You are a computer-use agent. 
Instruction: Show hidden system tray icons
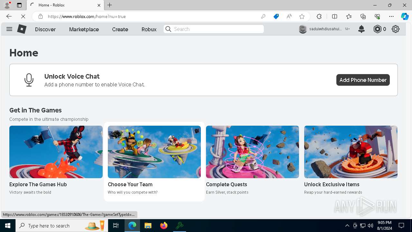point(347,226)
